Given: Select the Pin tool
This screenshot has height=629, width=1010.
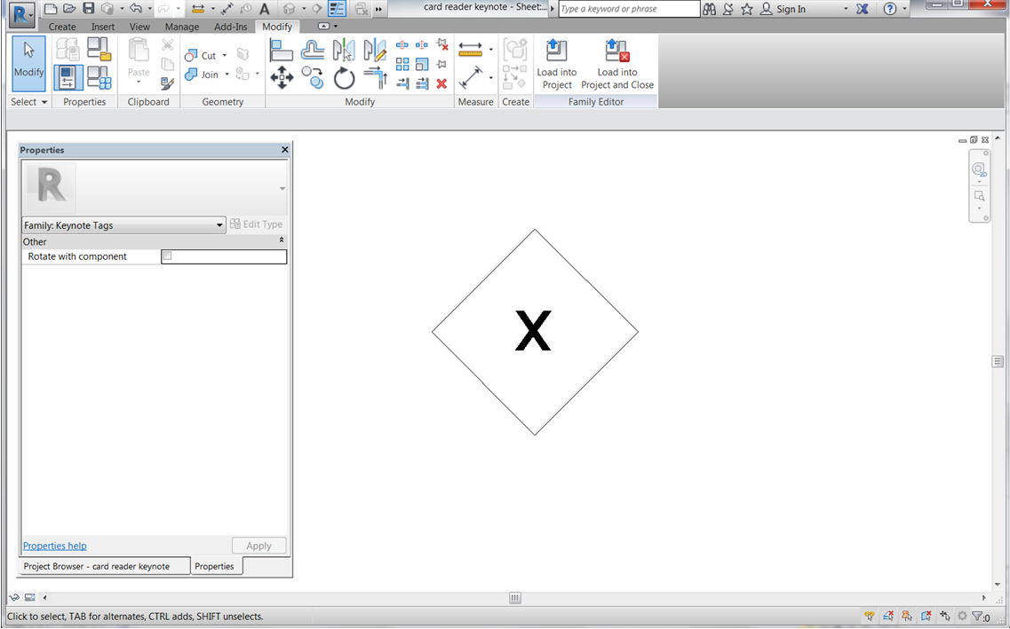Looking at the screenshot, I should point(441,62).
